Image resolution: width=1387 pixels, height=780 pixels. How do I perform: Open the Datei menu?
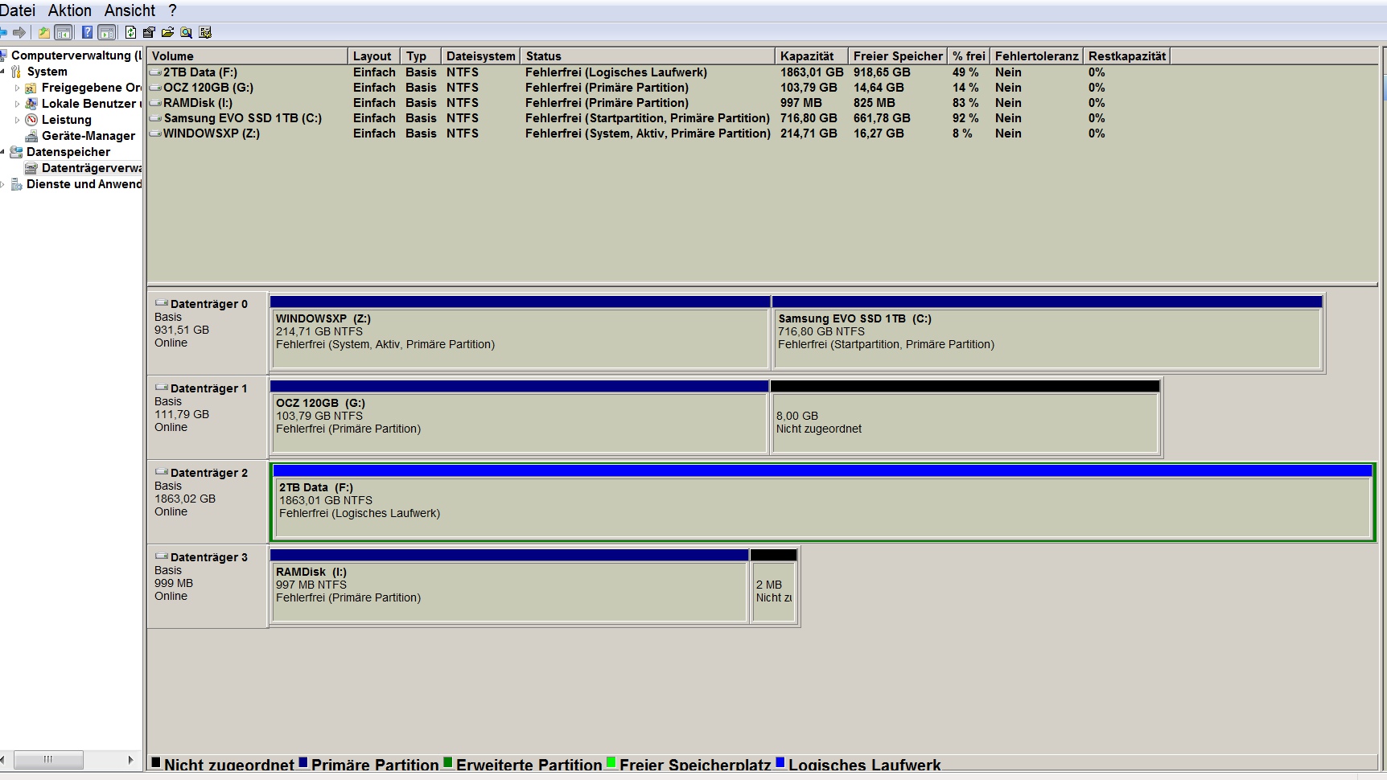18,10
